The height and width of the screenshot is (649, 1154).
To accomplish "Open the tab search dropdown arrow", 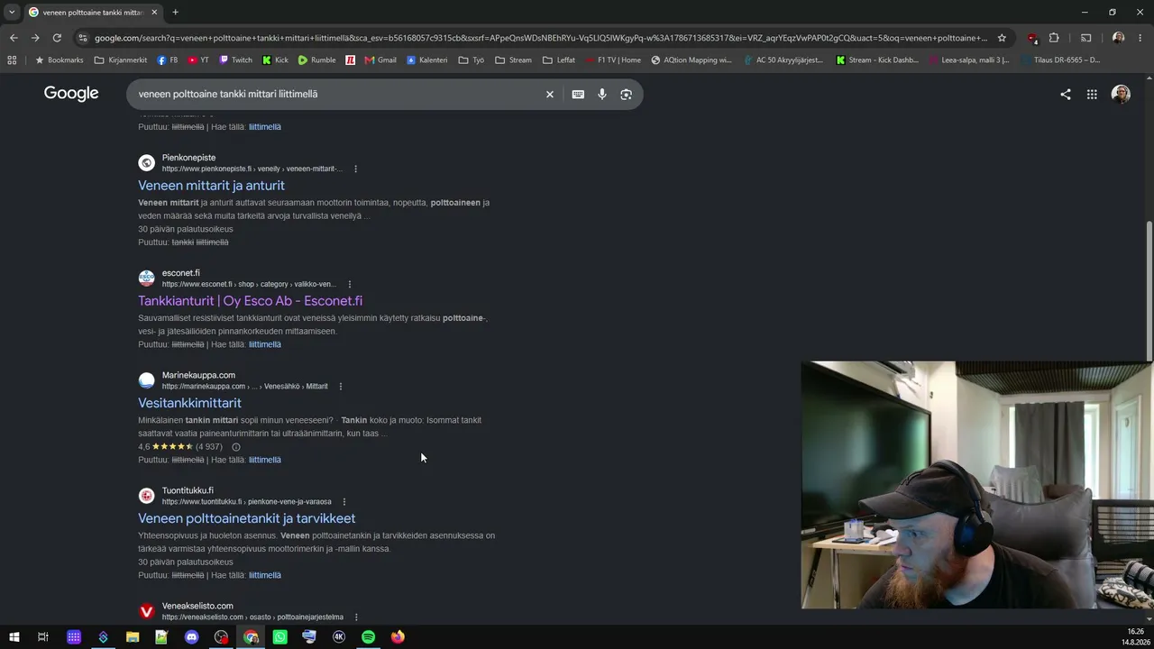I will click(x=11, y=12).
